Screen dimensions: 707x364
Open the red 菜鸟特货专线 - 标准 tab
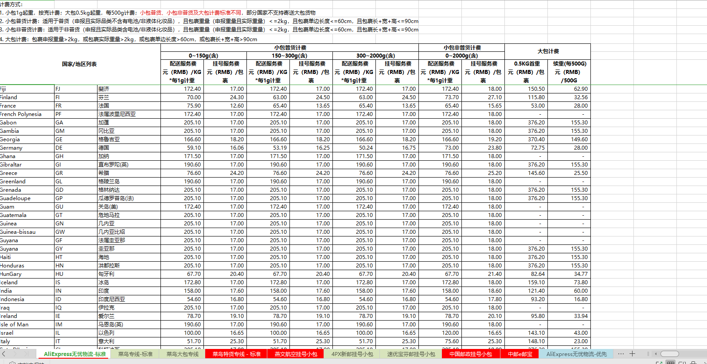[x=236, y=354]
